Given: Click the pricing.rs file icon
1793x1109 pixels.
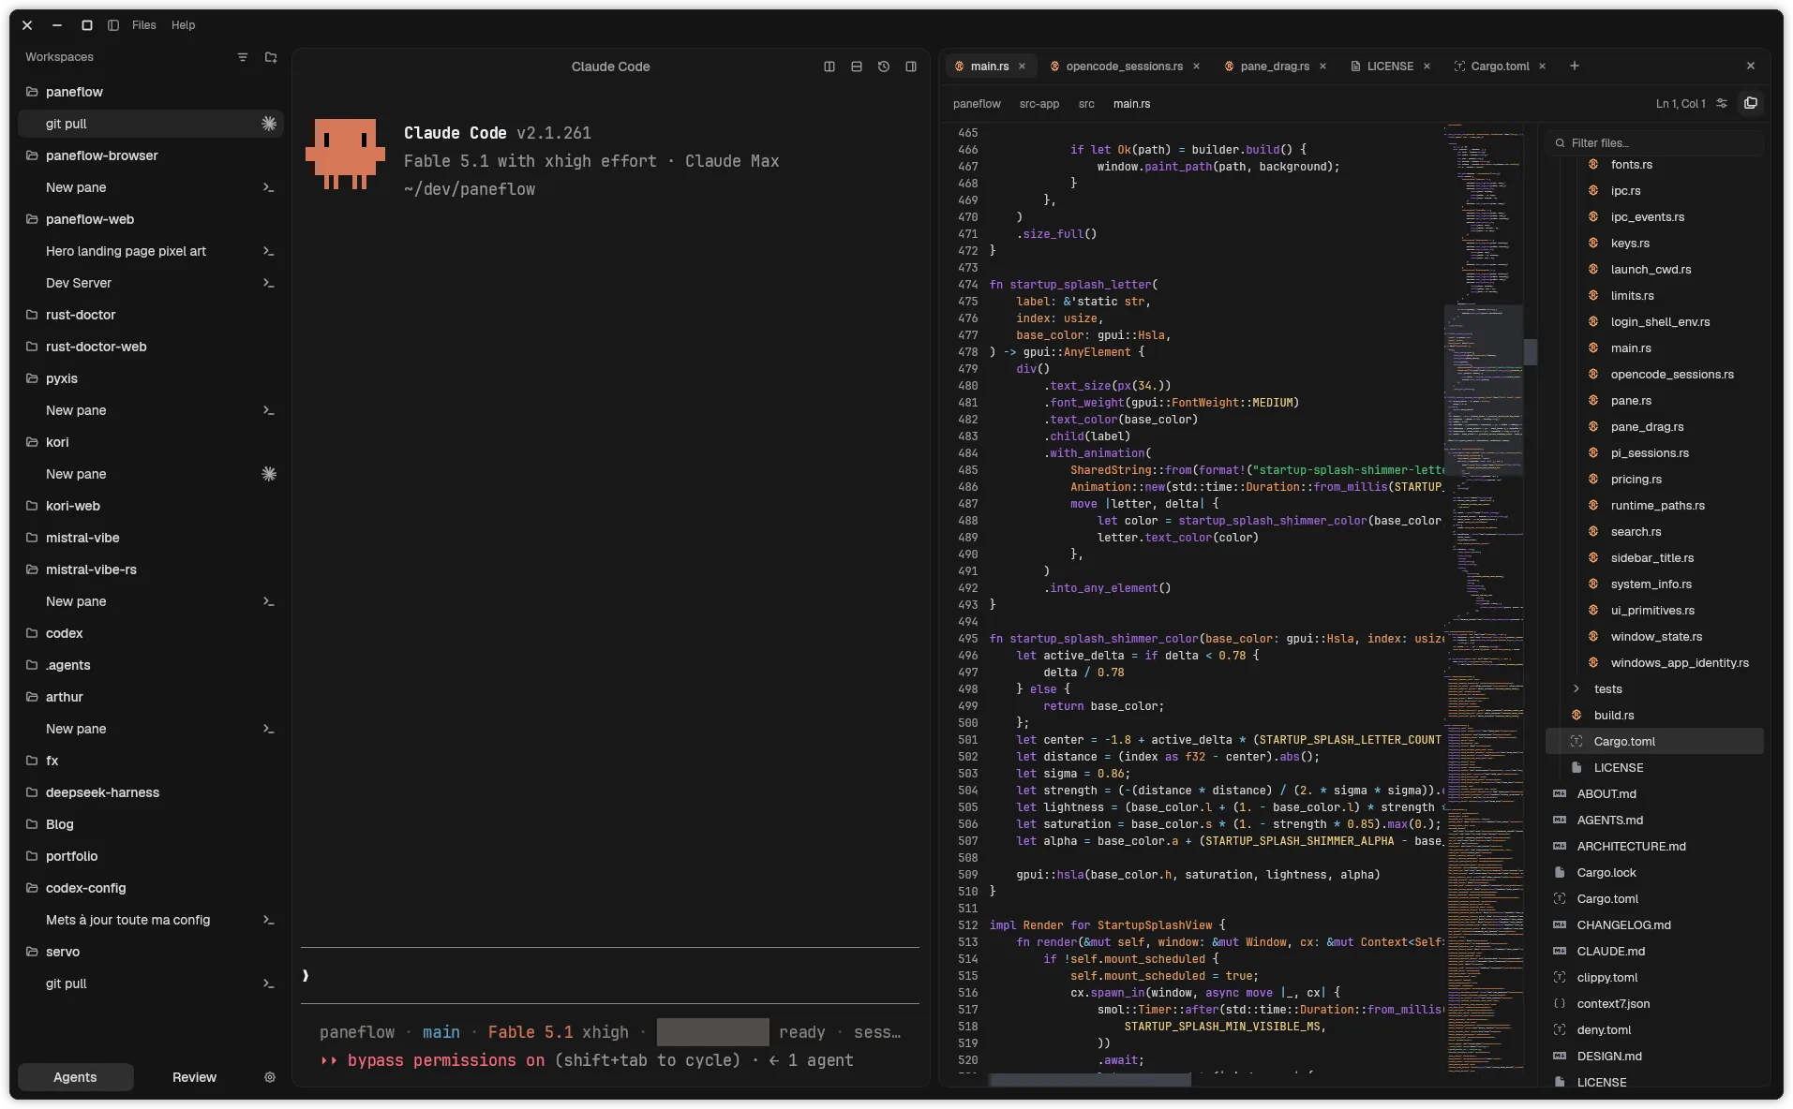Looking at the screenshot, I should (x=1593, y=480).
